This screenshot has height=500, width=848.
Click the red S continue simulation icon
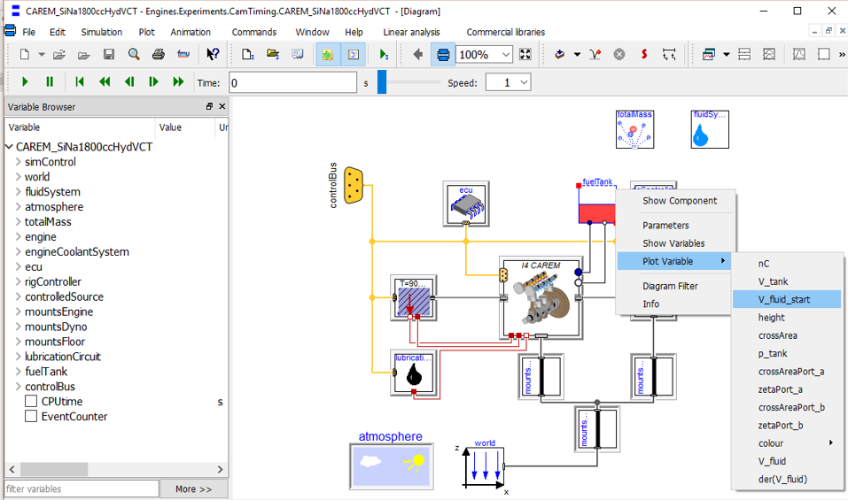tap(644, 55)
